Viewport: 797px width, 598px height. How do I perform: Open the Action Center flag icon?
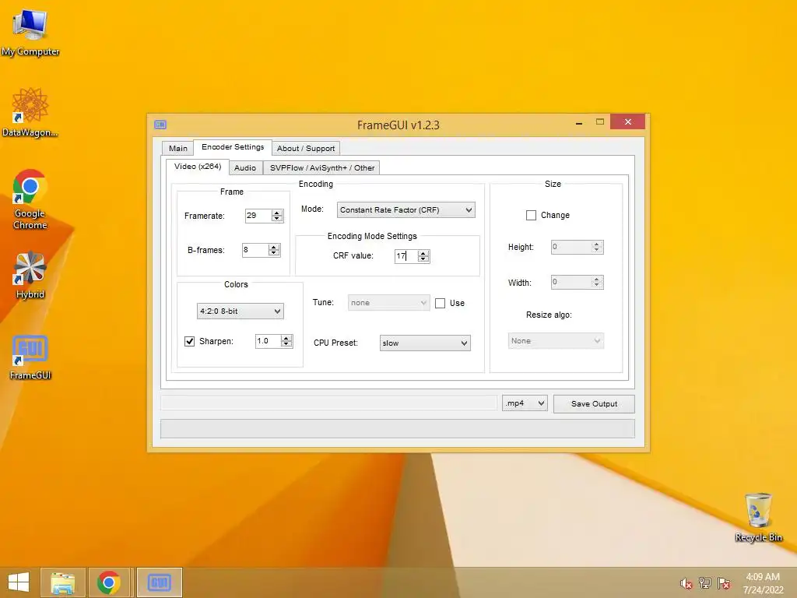(x=724, y=583)
